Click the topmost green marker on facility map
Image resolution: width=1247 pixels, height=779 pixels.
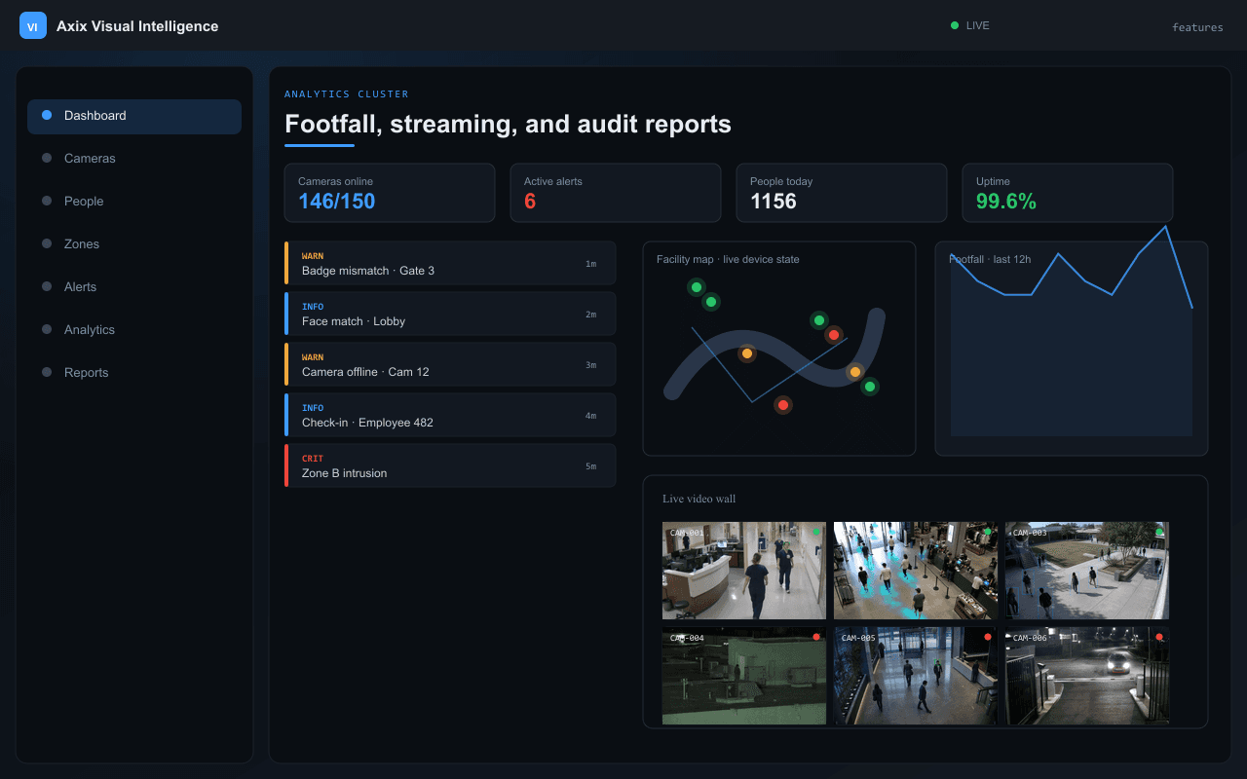pos(696,287)
